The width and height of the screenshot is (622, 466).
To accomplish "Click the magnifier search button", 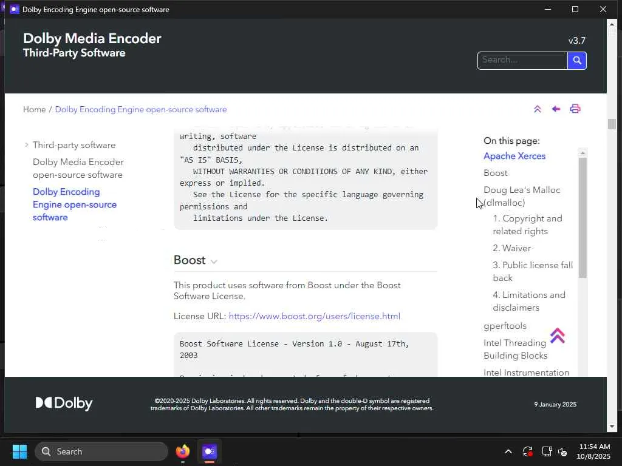I will (x=577, y=61).
